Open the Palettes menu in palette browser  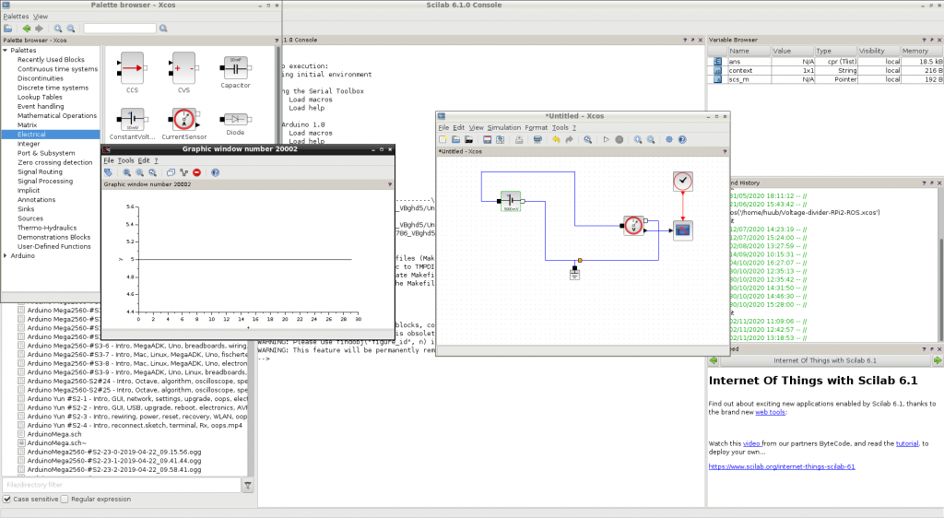tap(16, 17)
